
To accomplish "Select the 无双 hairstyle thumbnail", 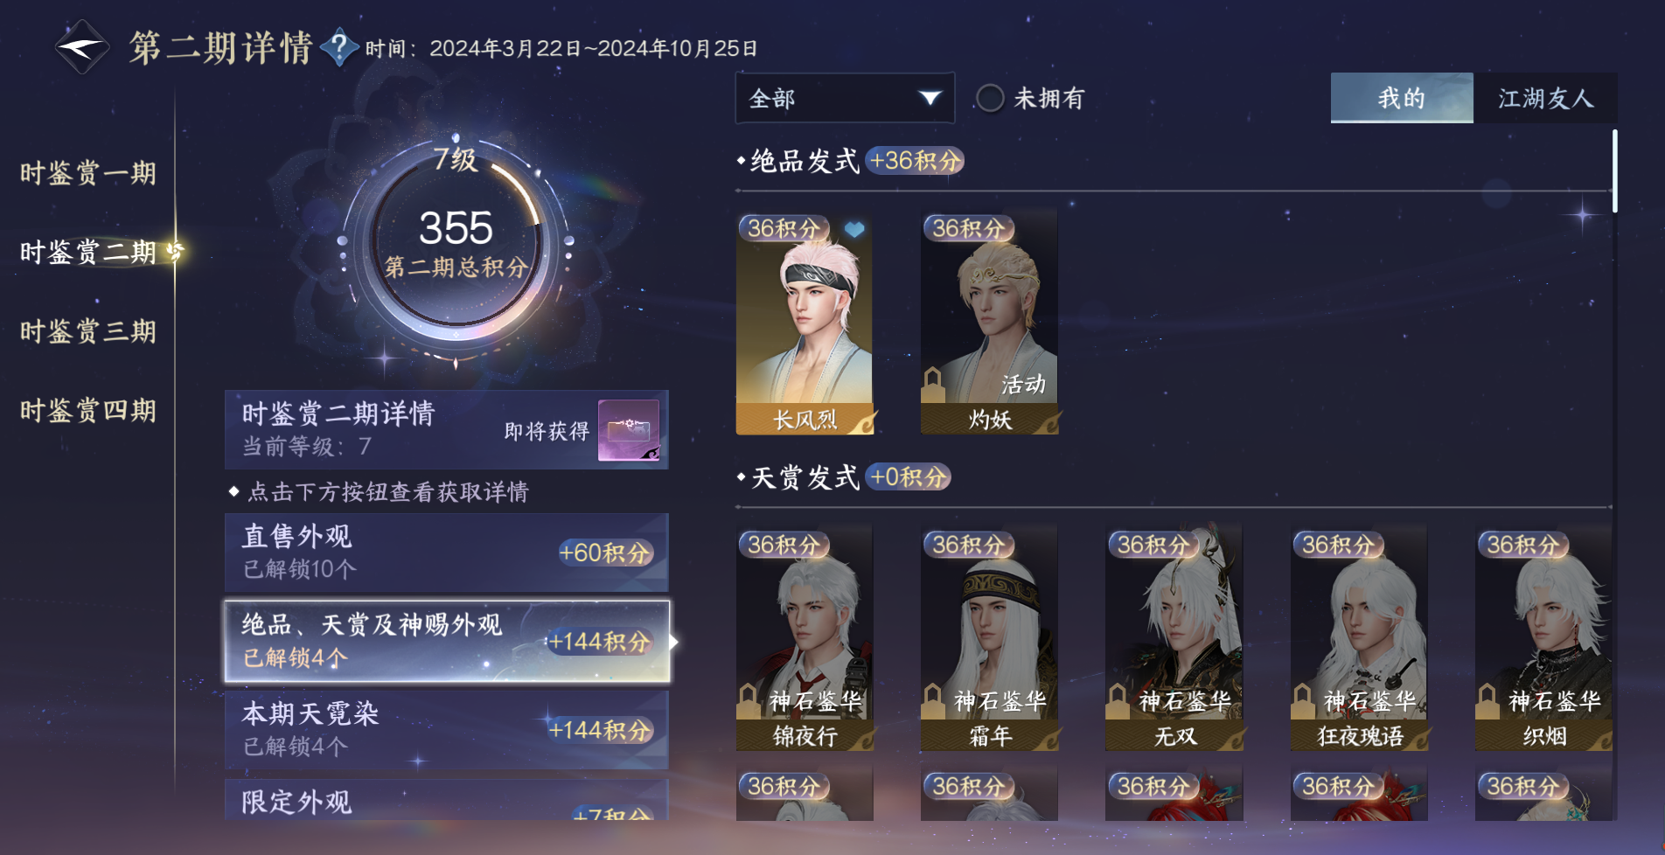I will coord(1174,637).
